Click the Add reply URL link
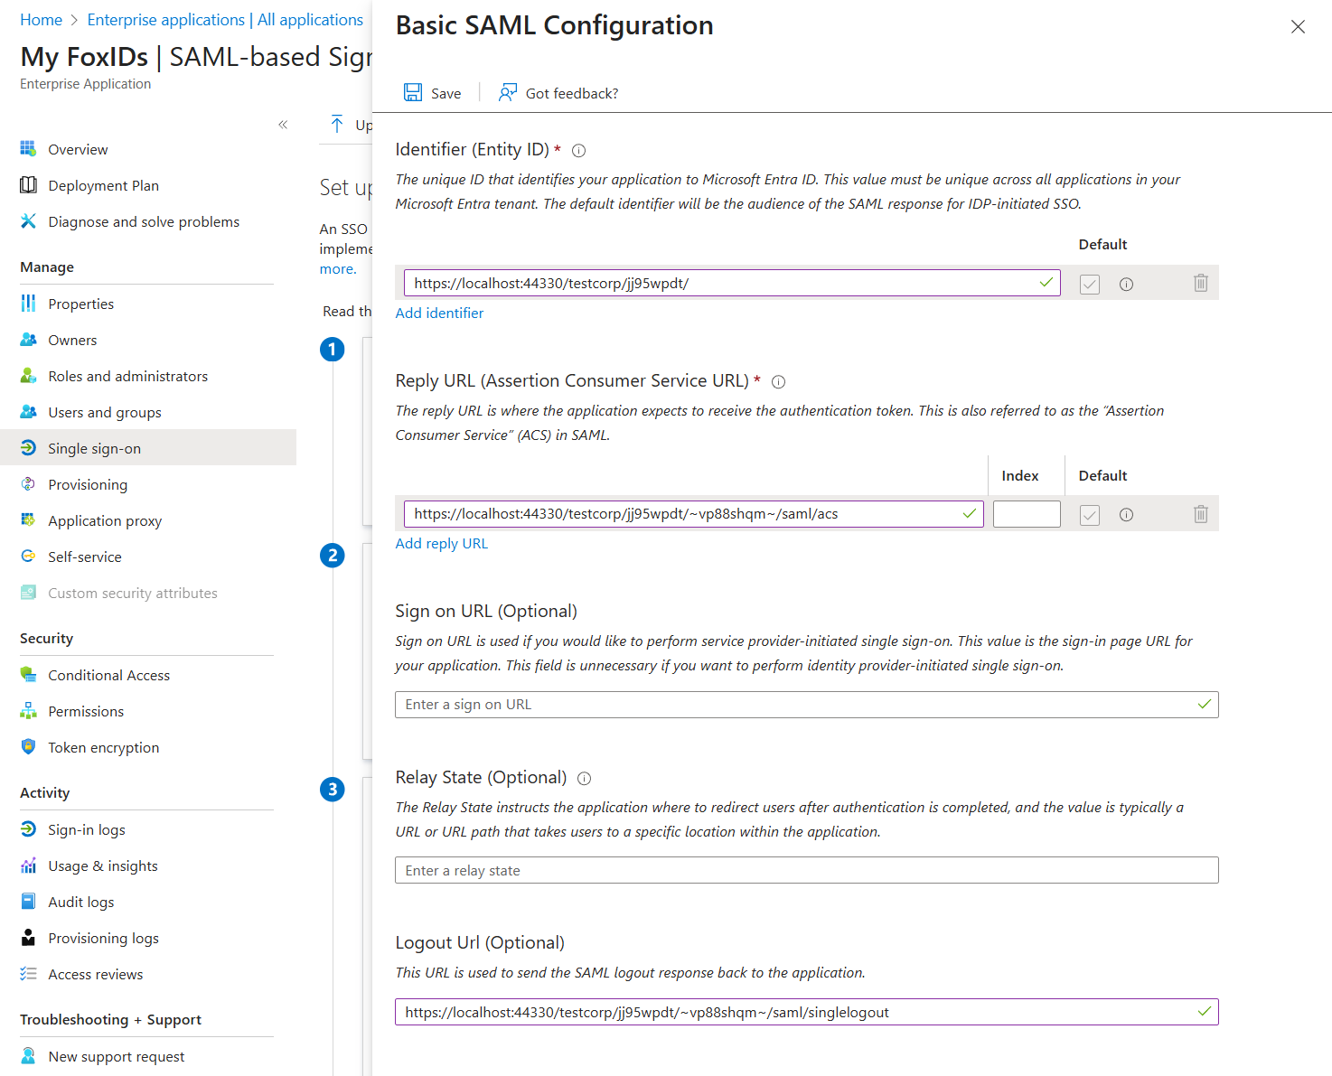1332x1076 pixels. click(442, 543)
